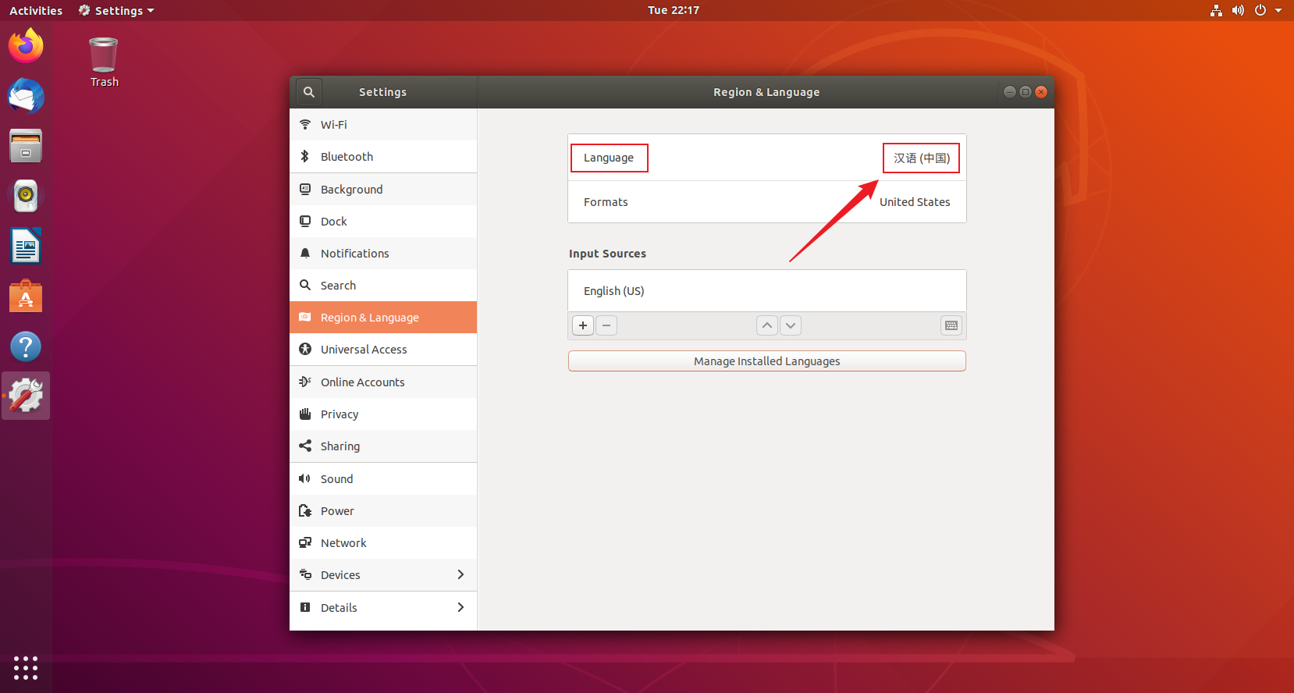This screenshot has width=1294, height=693.
Task: Open the Wi-Fi settings panel
Action: 383,125
